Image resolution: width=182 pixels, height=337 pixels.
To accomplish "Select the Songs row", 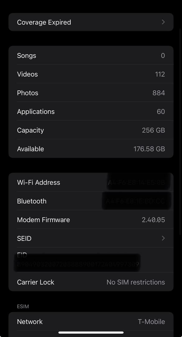I will (x=91, y=56).
